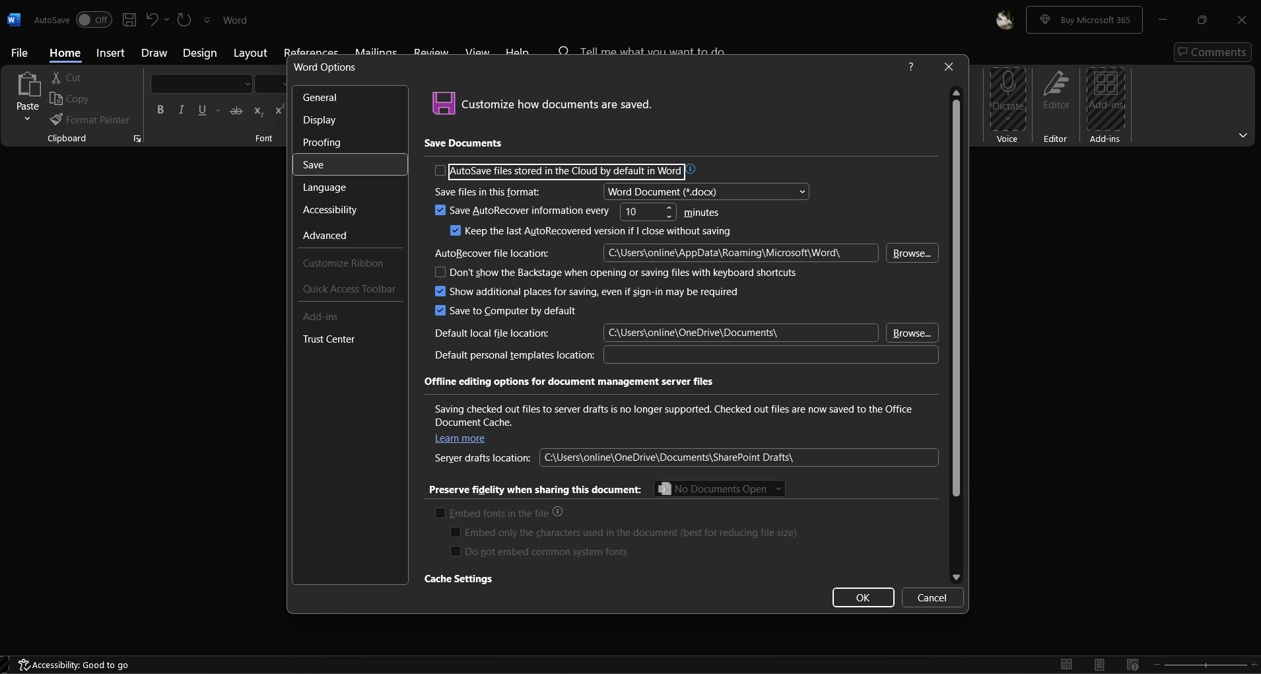
Task: Uncheck Show additional places for saving
Action: point(440,292)
